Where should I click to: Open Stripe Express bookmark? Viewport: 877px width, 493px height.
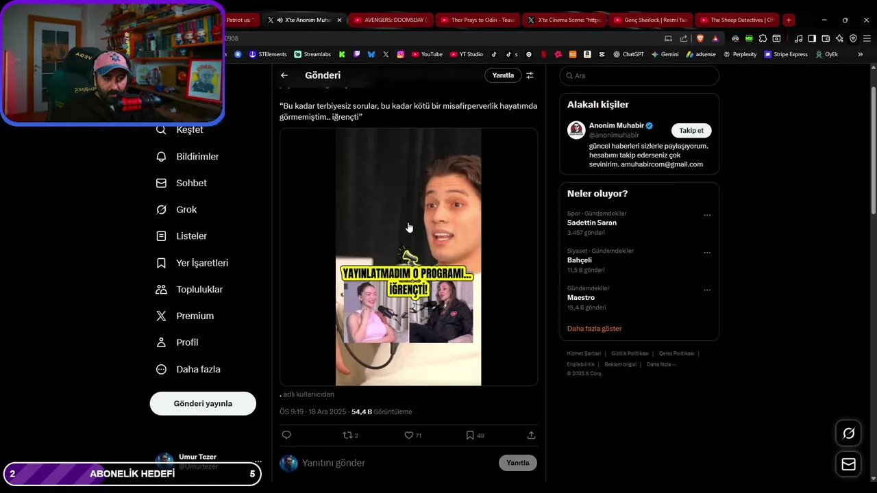point(786,54)
